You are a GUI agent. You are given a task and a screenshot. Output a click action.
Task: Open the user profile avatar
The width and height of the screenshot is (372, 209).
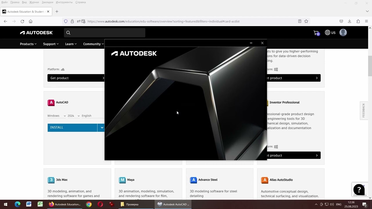(x=343, y=33)
